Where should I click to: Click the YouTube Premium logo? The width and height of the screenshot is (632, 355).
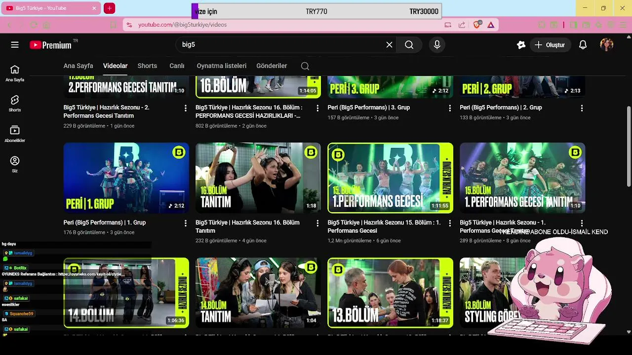51,45
